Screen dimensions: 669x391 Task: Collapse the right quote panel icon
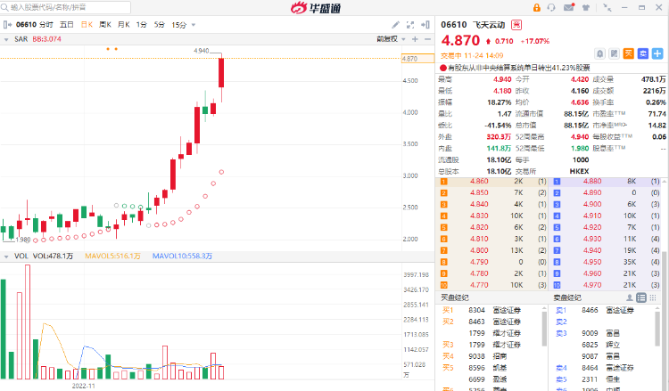point(425,25)
